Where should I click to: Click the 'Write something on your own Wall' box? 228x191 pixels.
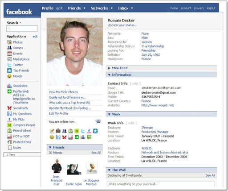161,184
